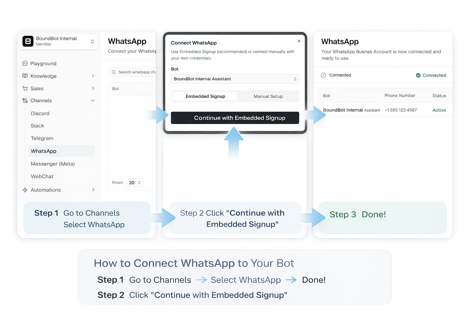Close the Connect WhatsApp dialog
470x313 pixels.
tap(299, 41)
